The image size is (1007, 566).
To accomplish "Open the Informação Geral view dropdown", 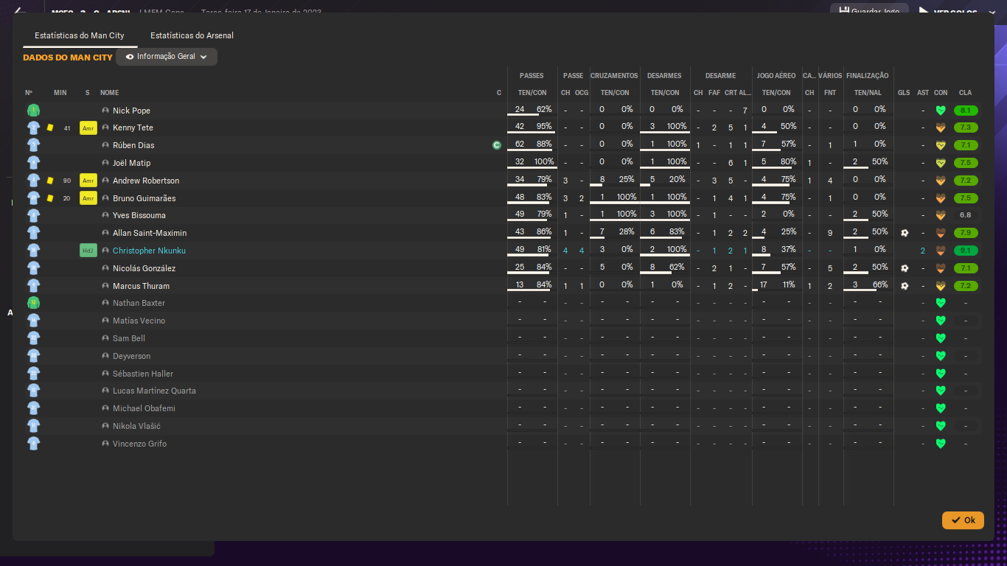I will click(x=167, y=57).
